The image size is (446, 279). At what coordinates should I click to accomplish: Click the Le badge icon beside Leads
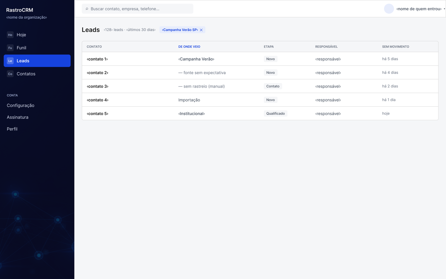click(x=10, y=61)
